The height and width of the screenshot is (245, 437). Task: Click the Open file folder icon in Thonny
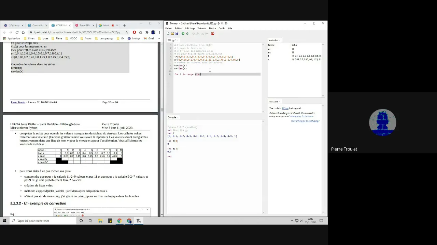click(x=172, y=33)
